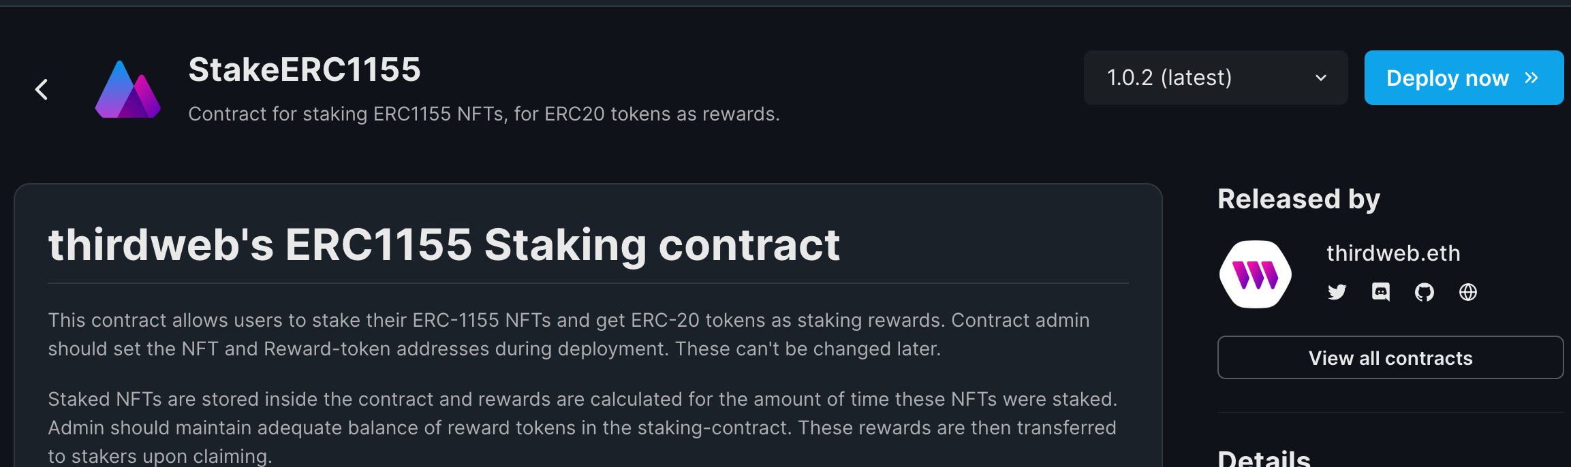Click the contract description text
The width and height of the screenshot is (1571, 467).
484,114
